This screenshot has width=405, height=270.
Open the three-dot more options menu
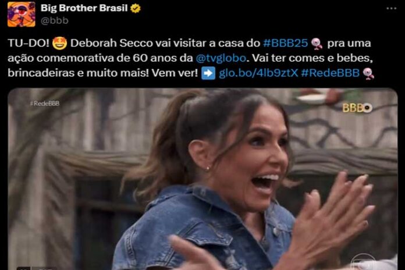coord(391,9)
